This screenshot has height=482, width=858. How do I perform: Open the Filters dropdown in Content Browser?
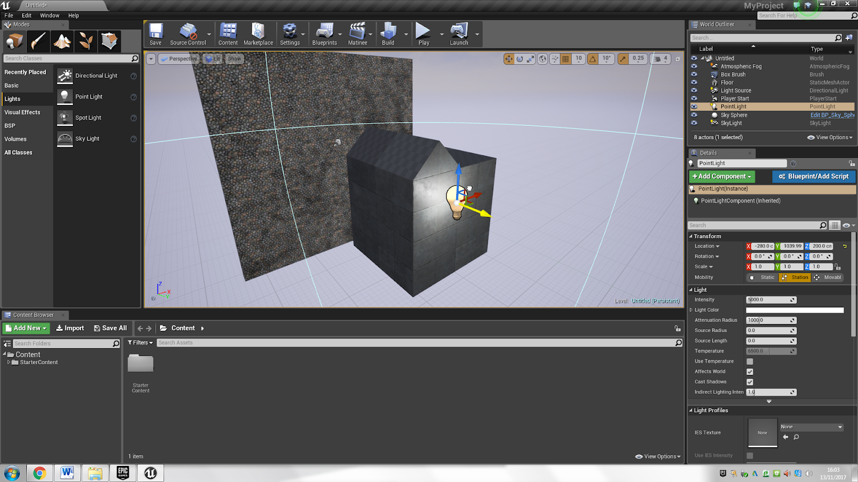(x=140, y=343)
